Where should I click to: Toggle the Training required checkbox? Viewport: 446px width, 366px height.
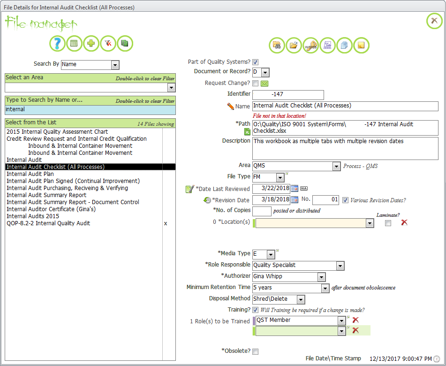256,310
